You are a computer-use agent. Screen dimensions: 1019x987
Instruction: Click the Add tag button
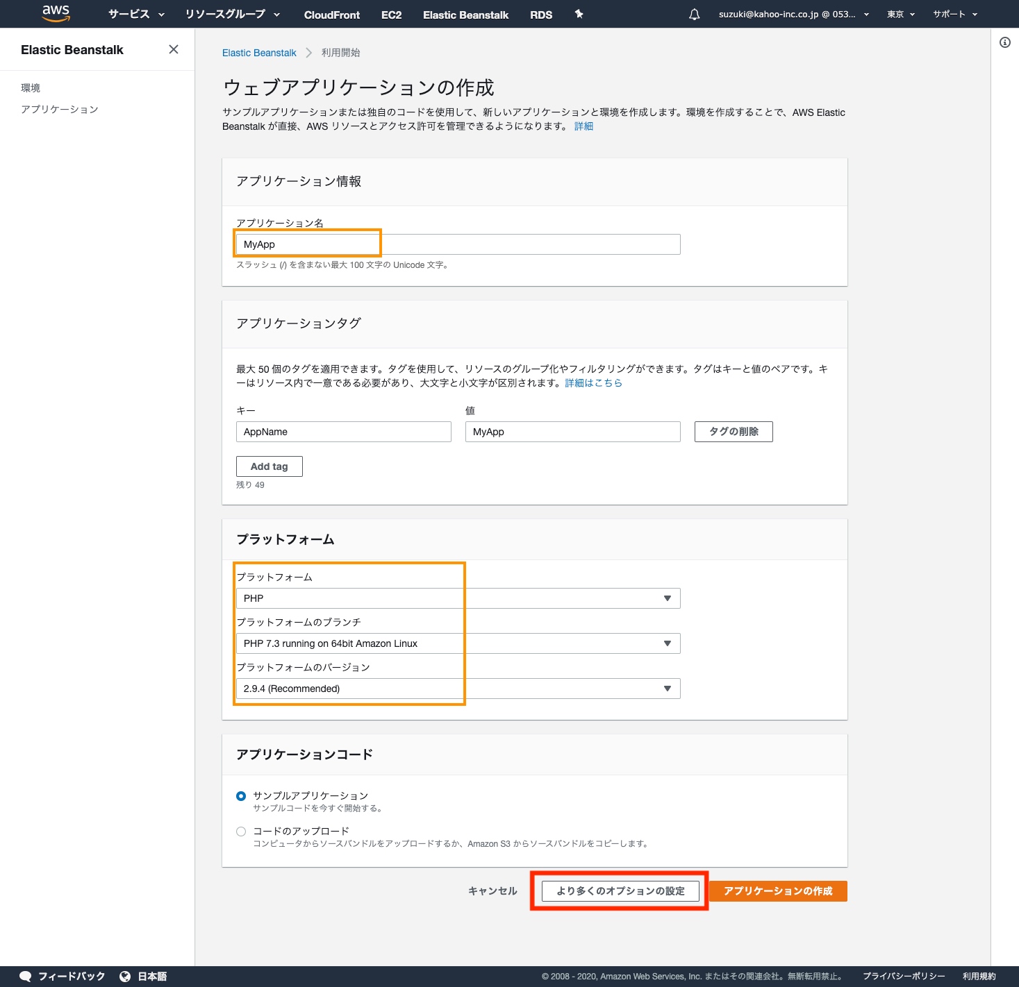click(269, 466)
